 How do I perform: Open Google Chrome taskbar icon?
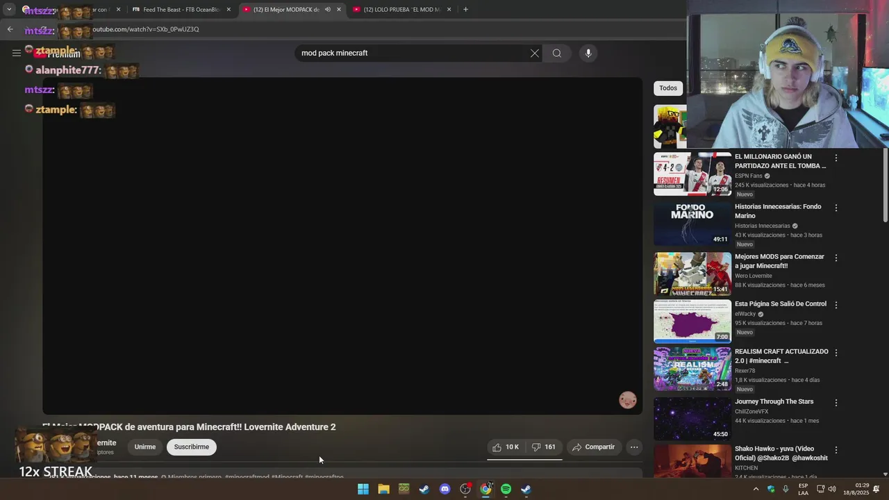coord(485,489)
